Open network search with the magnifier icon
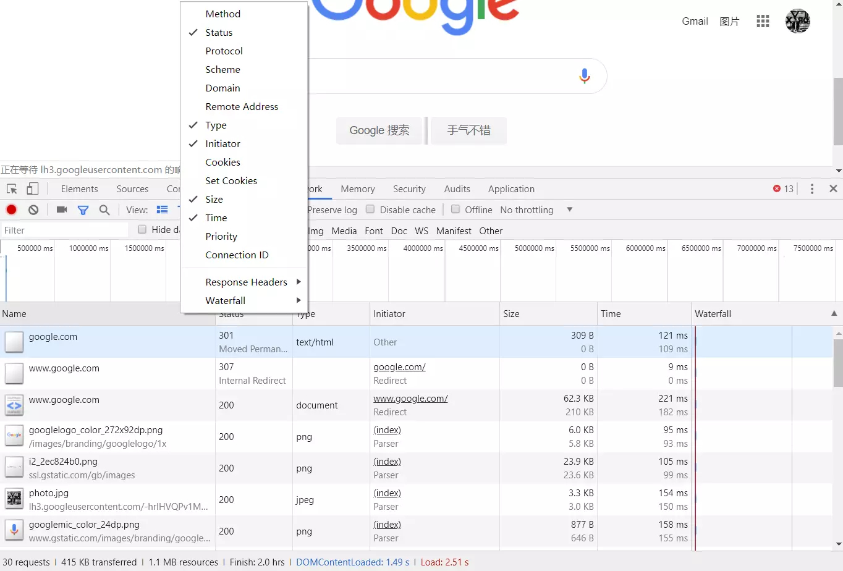The height and width of the screenshot is (571, 843). pyautogui.click(x=104, y=209)
